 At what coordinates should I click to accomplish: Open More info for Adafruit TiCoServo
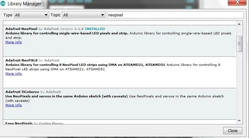[x=14, y=105]
